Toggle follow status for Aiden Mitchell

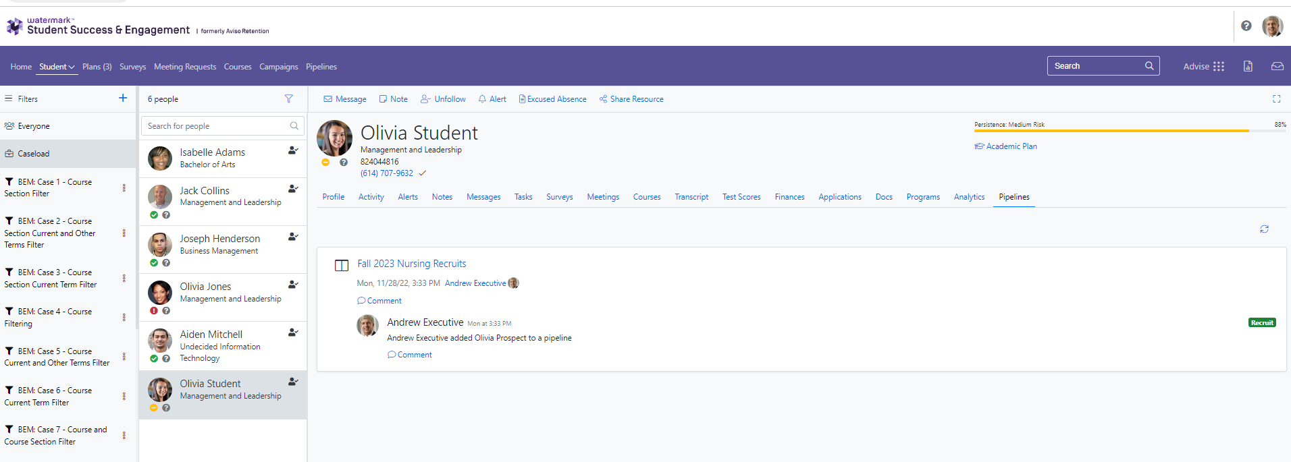pyautogui.click(x=293, y=333)
